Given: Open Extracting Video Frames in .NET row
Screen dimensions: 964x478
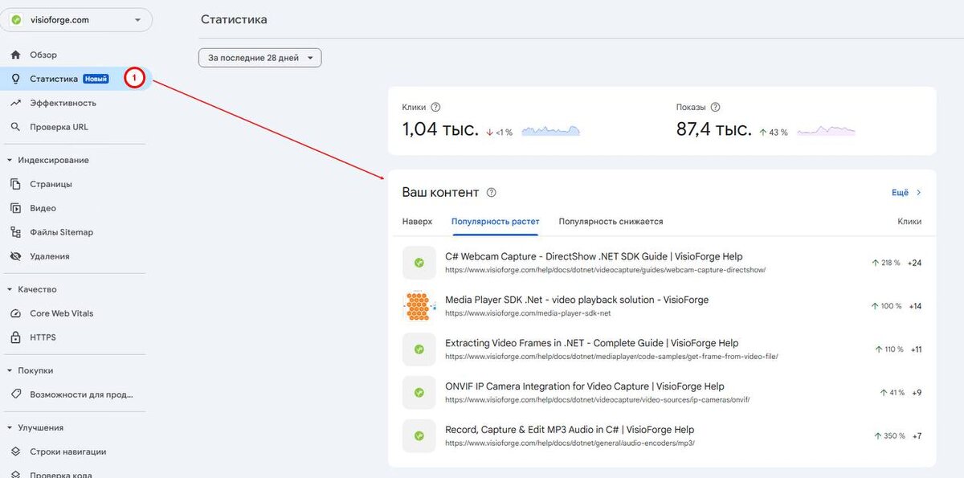Looking at the screenshot, I should (662, 349).
